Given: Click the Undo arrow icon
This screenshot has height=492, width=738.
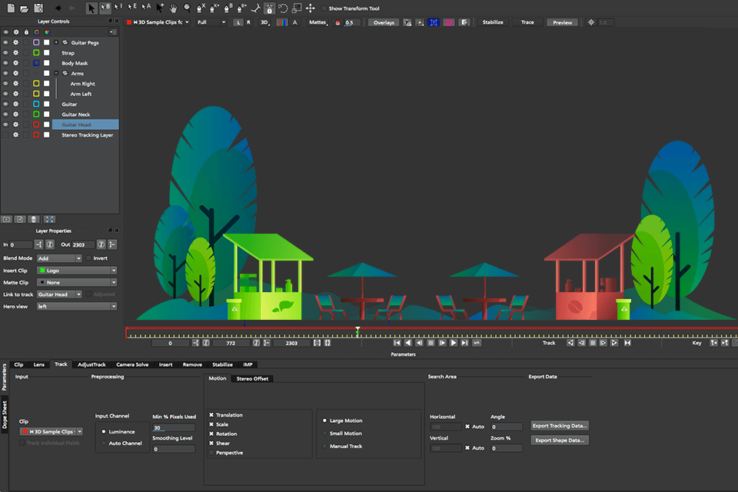Looking at the screenshot, I should coord(57,8).
